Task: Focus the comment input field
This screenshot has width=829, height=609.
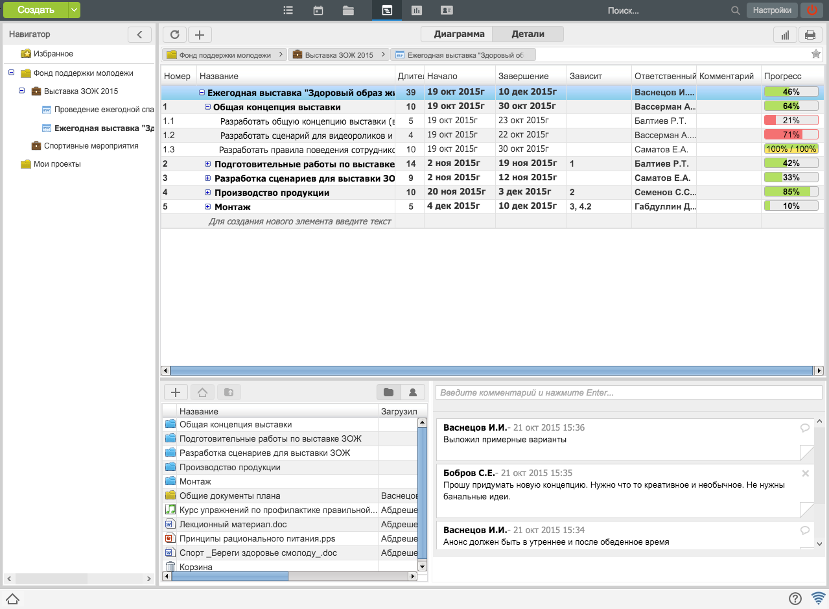Action: coord(629,392)
